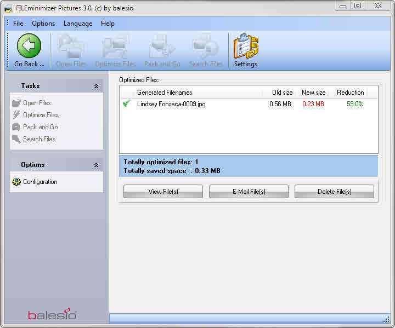Select Pack and Go in Tasks panel
This screenshot has width=395, height=328.
pyautogui.click(x=41, y=127)
